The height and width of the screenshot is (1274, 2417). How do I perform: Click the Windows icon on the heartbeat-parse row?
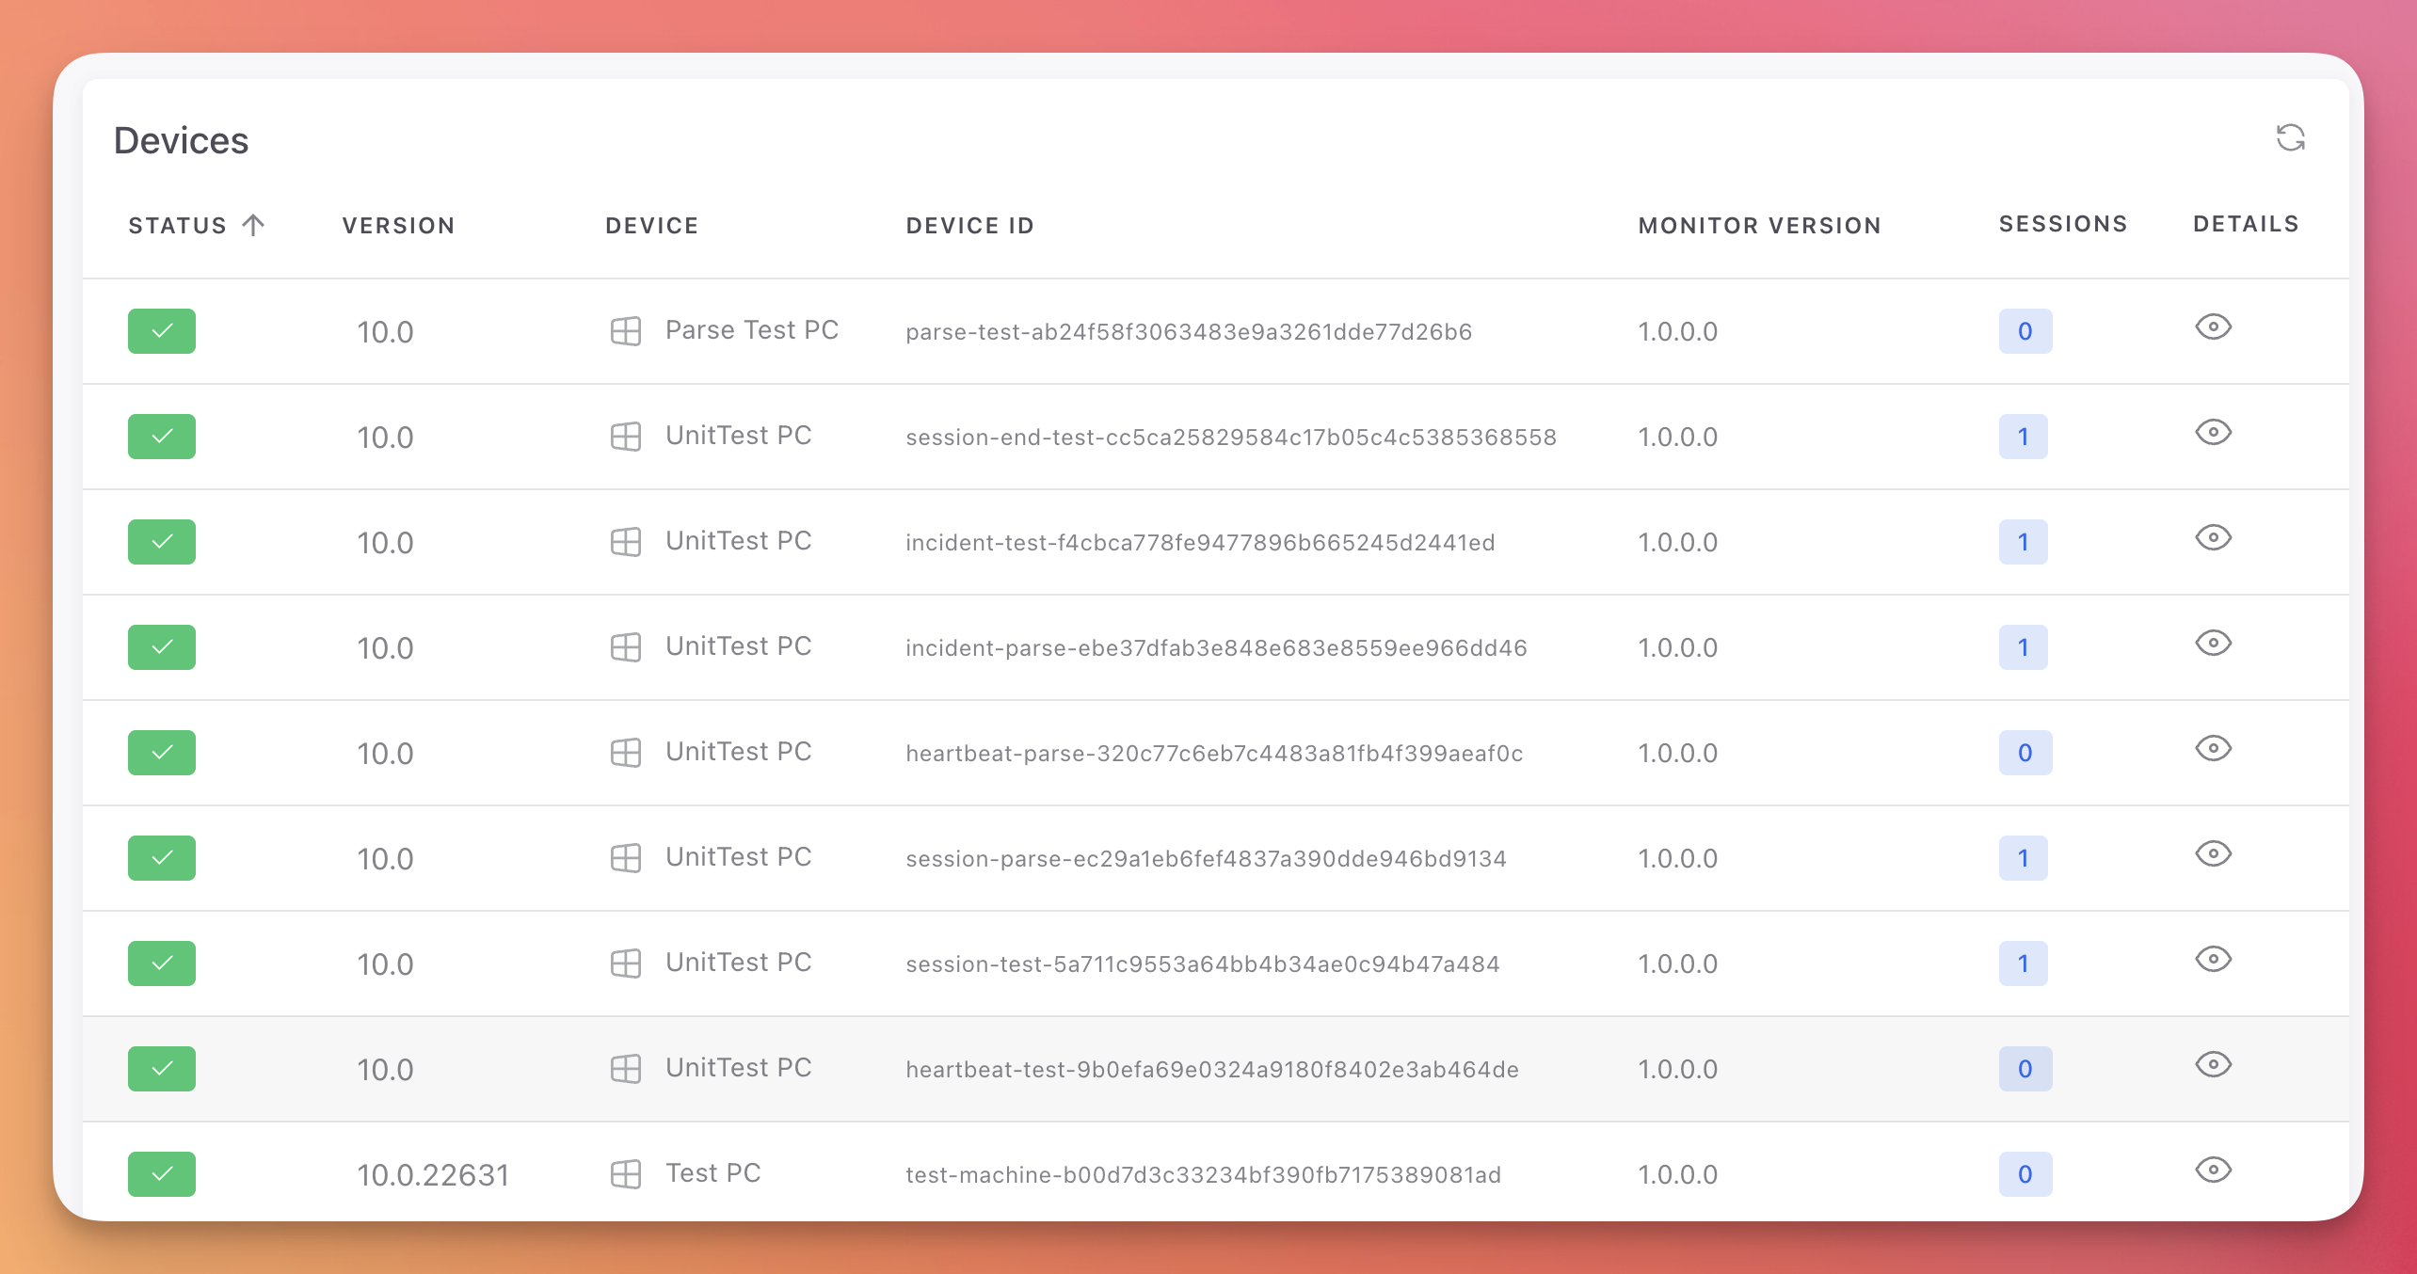tap(625, 752)
